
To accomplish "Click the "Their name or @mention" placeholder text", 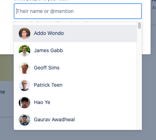I will (x=45, y=11).
